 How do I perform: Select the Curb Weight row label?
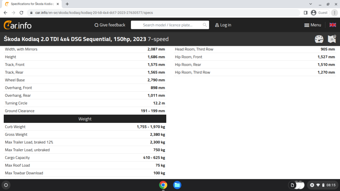pyautogui.click(x=15, y=127)
